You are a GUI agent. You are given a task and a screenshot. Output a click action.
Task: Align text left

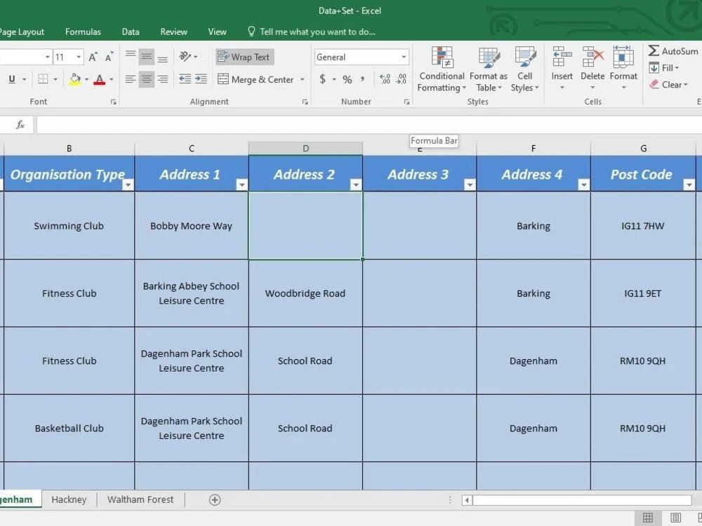(131, 79)
